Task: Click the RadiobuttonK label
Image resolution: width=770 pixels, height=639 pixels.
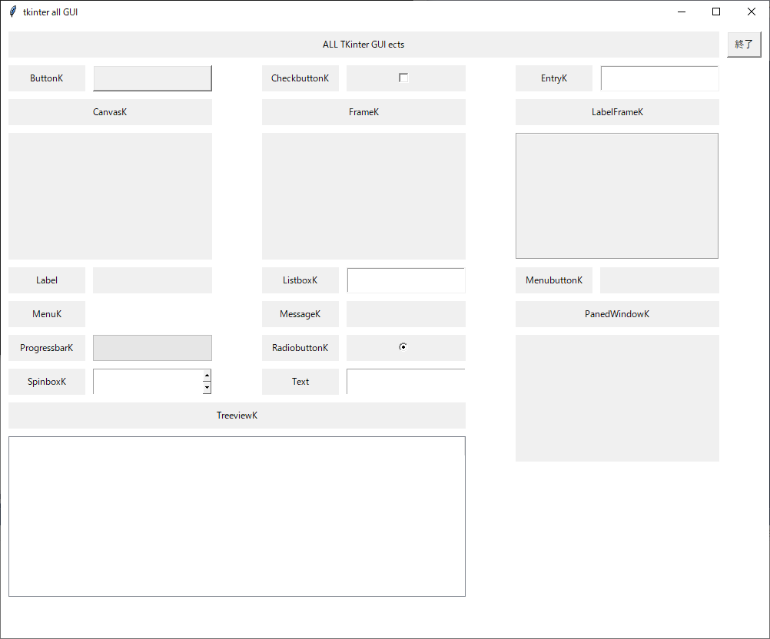Action: pyautogui.click(x=300, y=348)
